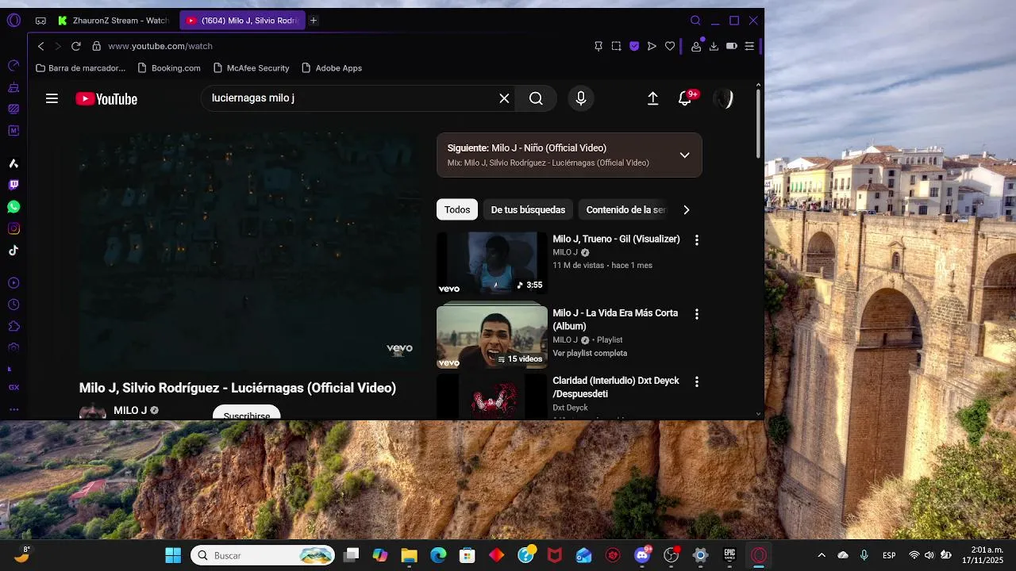This screenshot has height=571, width=1016.
Task: Add page to bookmarks with heart icon
Action: [x=670, y=46]
